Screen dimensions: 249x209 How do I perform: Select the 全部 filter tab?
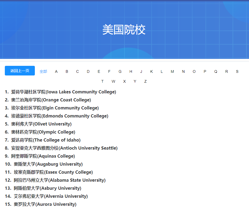point(43,71)
